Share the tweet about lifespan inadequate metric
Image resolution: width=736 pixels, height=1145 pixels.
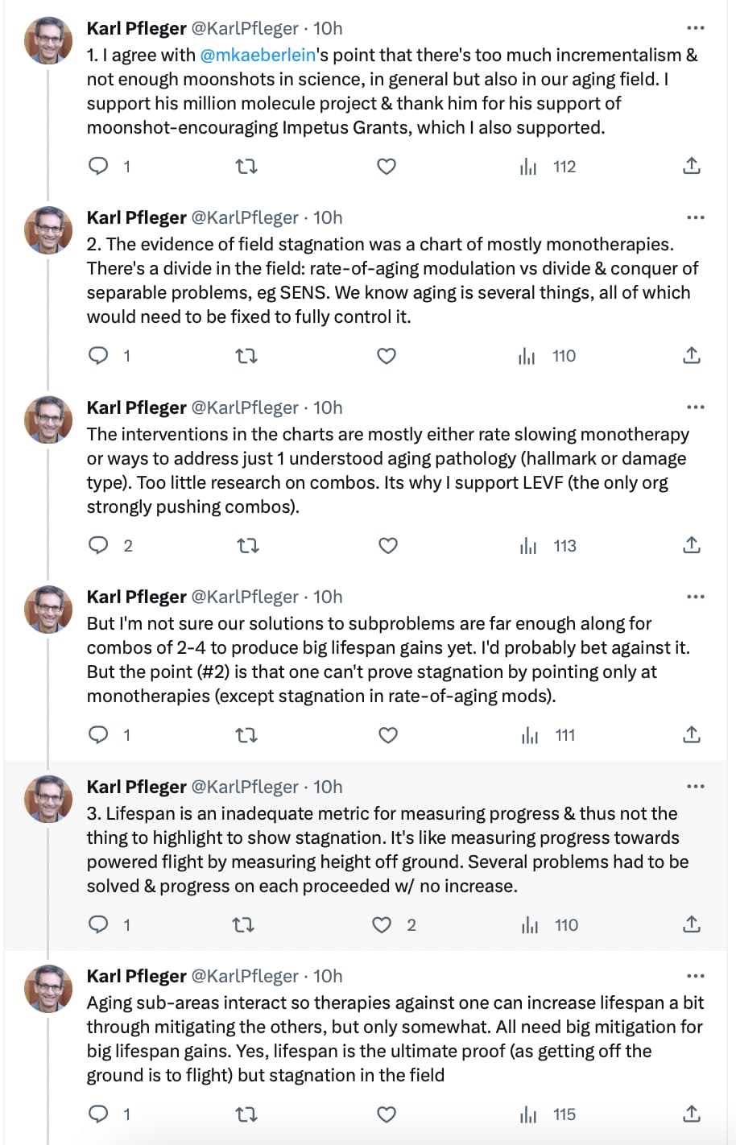[692, 925]
